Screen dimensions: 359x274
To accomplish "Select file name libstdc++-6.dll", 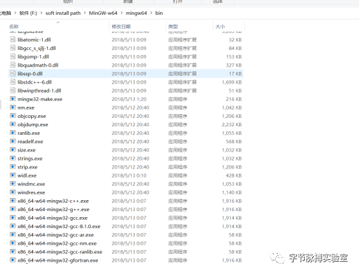I will point(34,82).
